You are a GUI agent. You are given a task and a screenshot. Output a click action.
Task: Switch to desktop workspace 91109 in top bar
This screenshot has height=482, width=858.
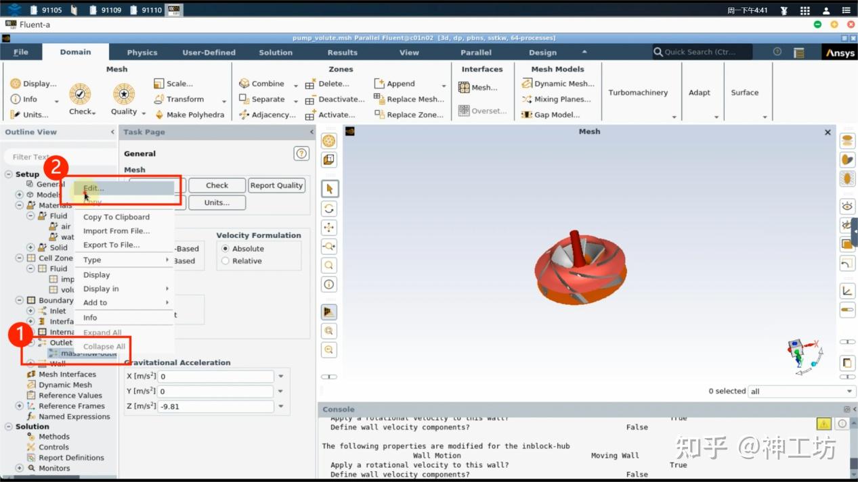coord(106,10)
